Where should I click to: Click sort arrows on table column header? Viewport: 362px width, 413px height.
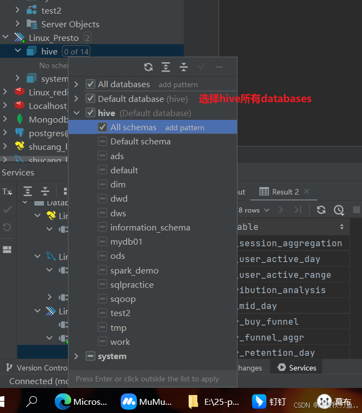(x=342, y=227)
